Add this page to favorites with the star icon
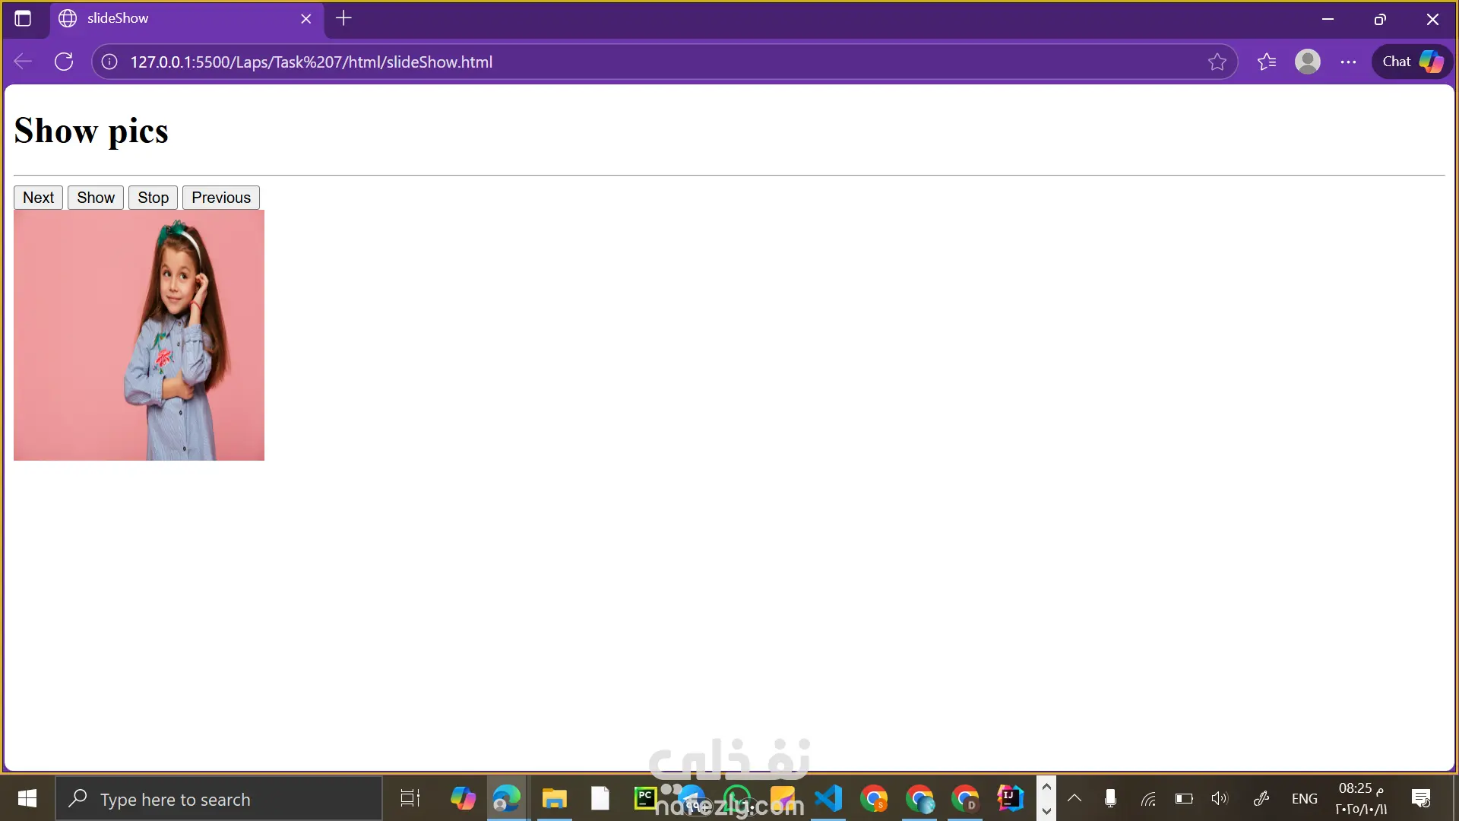Image resolution: width=1459 pixels, height=821 pixels. (x=1217, y=62)
